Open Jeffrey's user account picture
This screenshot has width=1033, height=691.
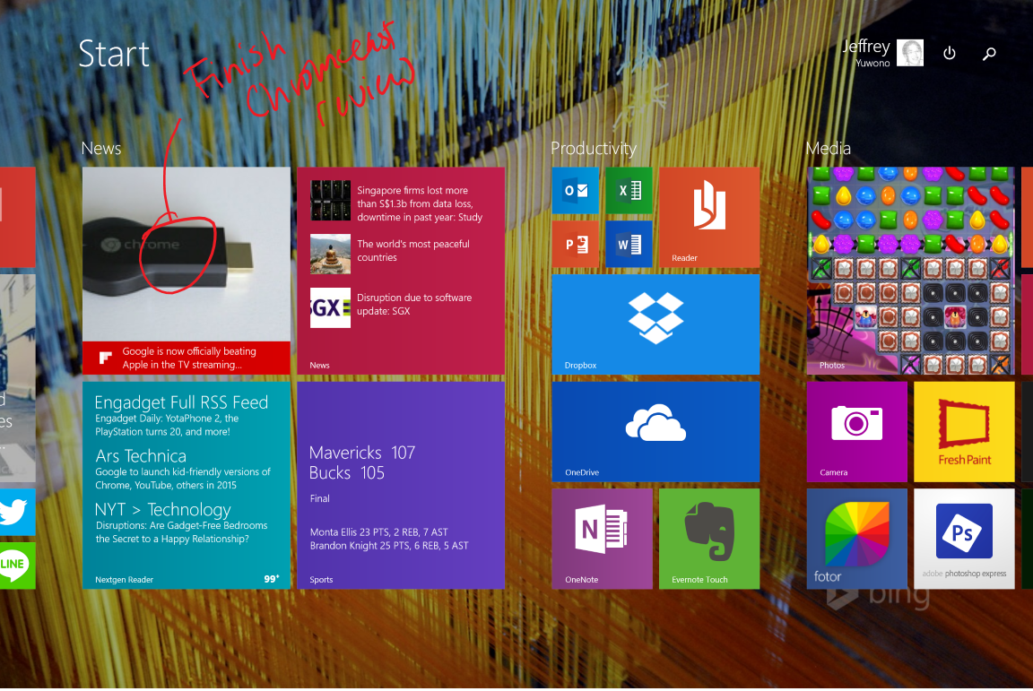[910, 53]
